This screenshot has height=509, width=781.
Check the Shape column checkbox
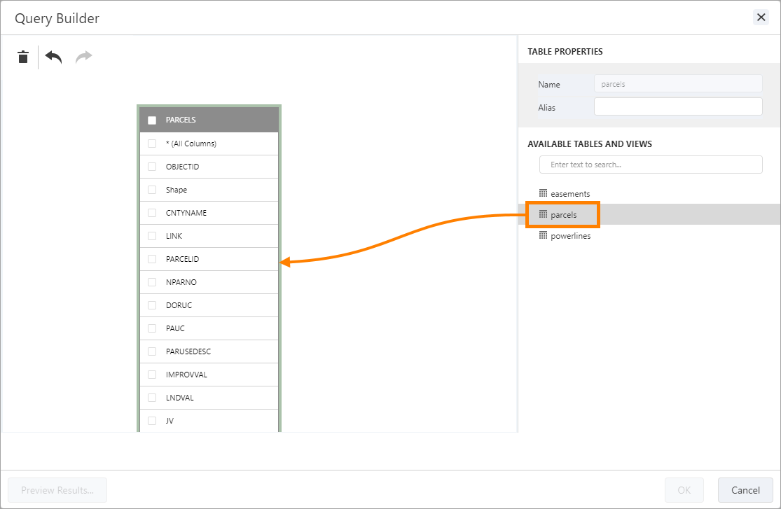pyautogui.click(x=151, y=189)
